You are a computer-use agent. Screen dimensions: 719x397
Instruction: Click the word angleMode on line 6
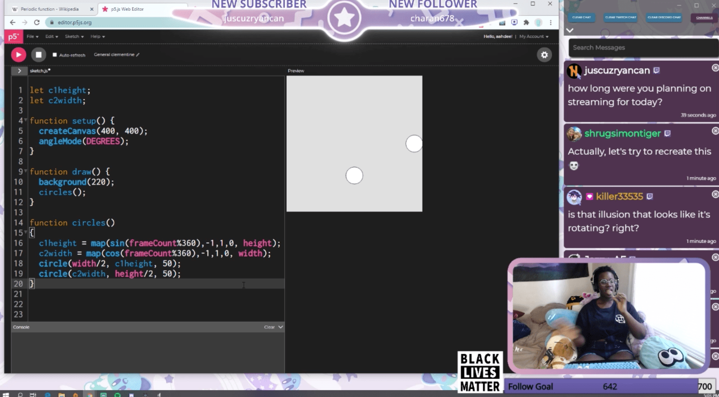pos(60,141)
